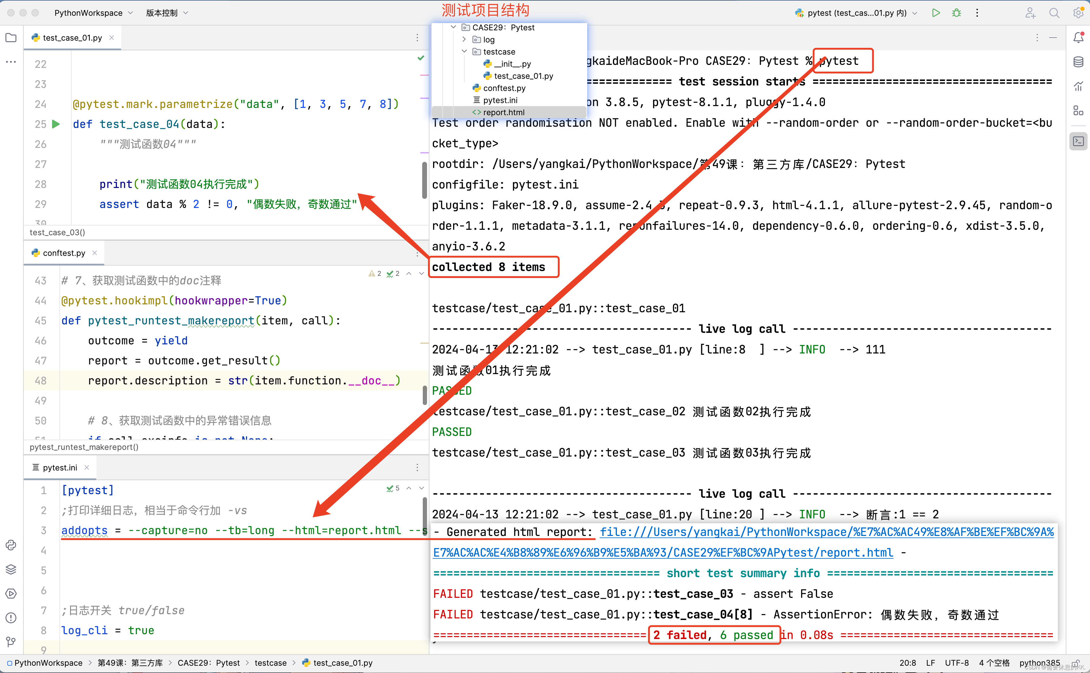The height and width of the screenshot is (673, 1090).
Task: Open the 版本控制 dropdown menu
Action: click(167, 13)
